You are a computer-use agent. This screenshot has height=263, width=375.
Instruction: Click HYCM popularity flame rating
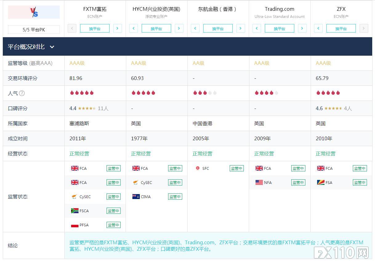coord(143,93)
